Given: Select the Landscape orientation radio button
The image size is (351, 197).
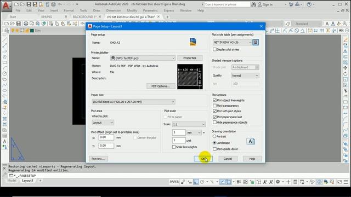Looking at the screenshot, I should click(214, 142).
